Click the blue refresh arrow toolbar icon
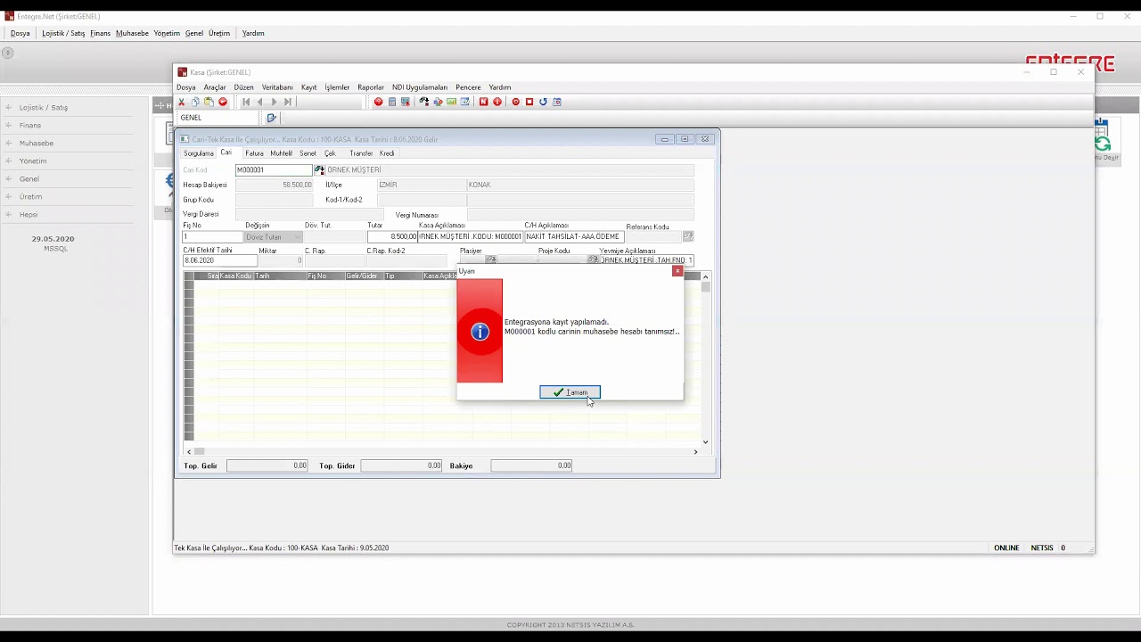 click(x=543, y=102)
